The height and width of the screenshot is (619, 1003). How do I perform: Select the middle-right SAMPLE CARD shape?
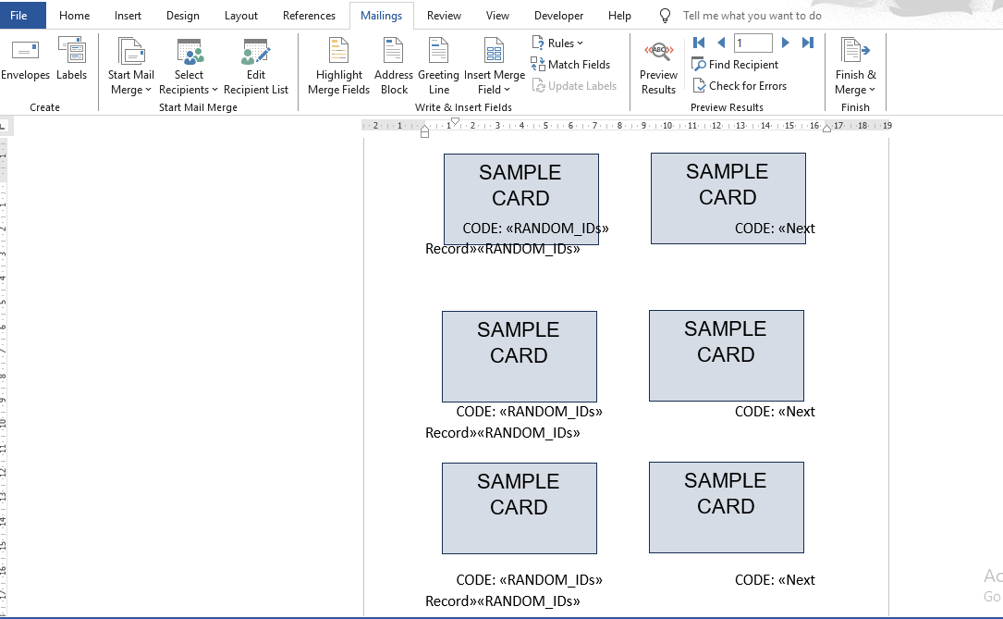click(726, 355)
